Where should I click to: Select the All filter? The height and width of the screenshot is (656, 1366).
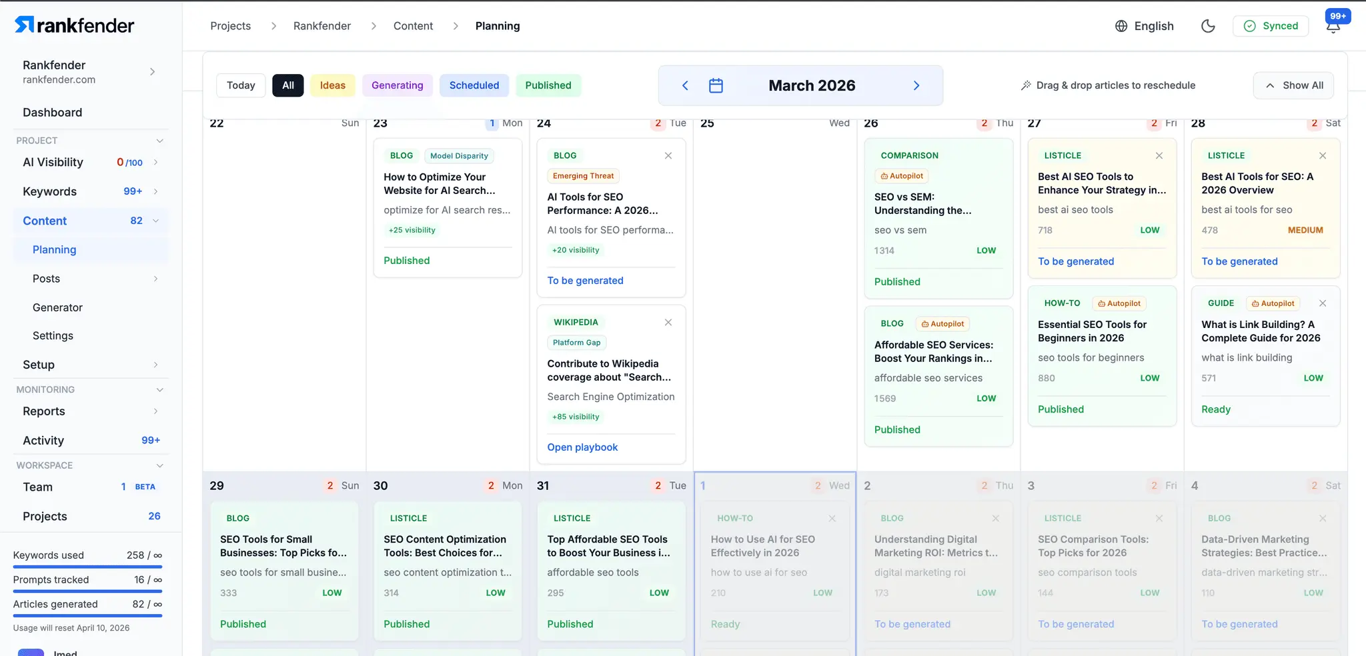tap(288, 85)
